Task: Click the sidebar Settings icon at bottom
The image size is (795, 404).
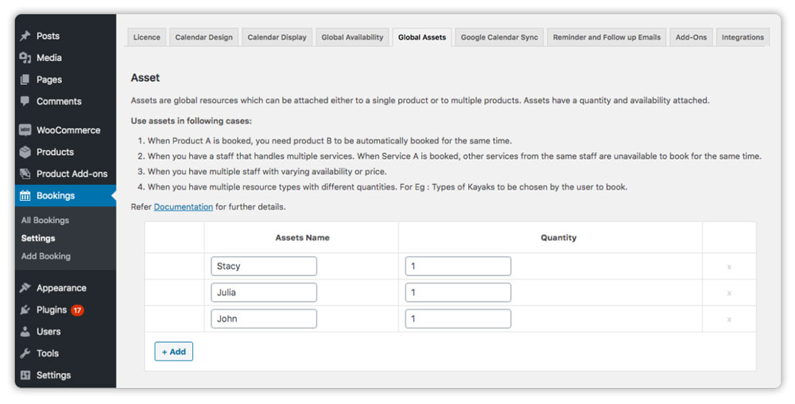Action: coord(25,375)
